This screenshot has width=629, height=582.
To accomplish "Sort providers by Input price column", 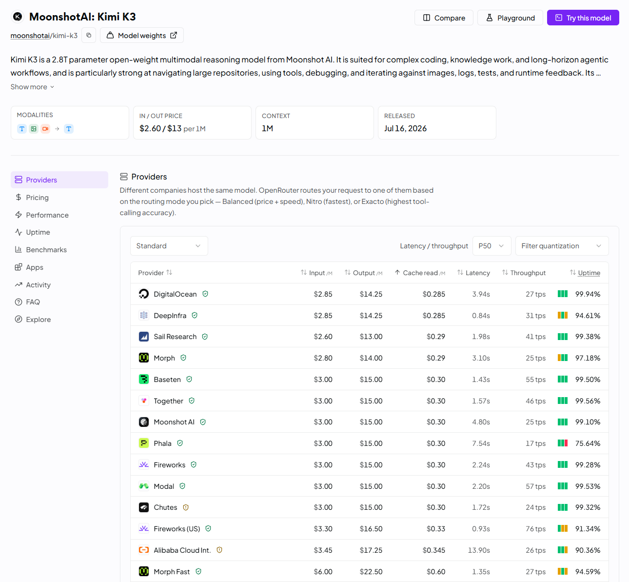I will (x=316, y=273).
